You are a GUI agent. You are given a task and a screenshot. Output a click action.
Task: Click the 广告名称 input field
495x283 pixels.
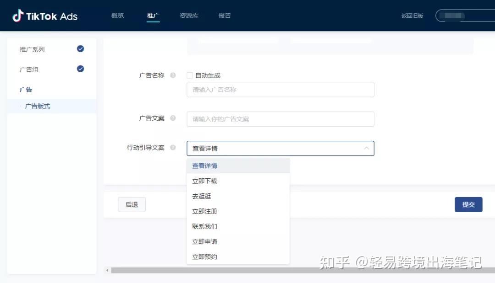[280, 90]
